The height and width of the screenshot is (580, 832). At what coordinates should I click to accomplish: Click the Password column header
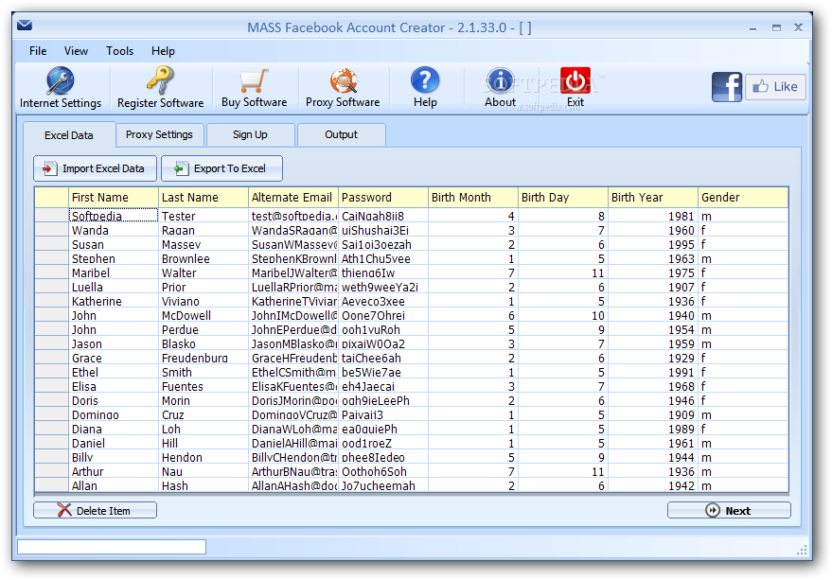(383, 198)
